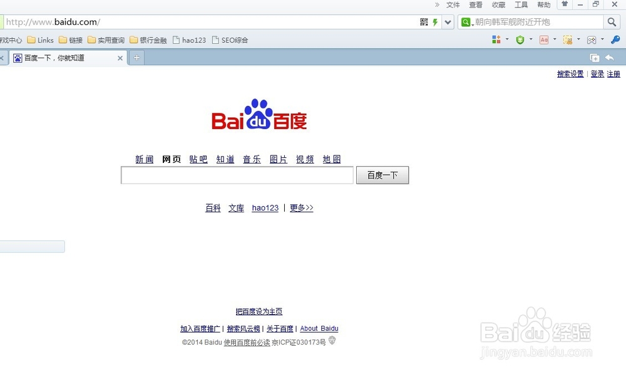Open the Aa translation extension icon
The image size is (626, 374).
point(544,39)
